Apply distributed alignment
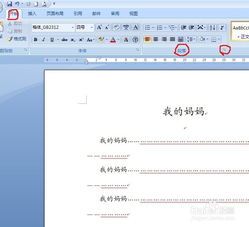Screen dimensions: 249x227 click(181, 39)
